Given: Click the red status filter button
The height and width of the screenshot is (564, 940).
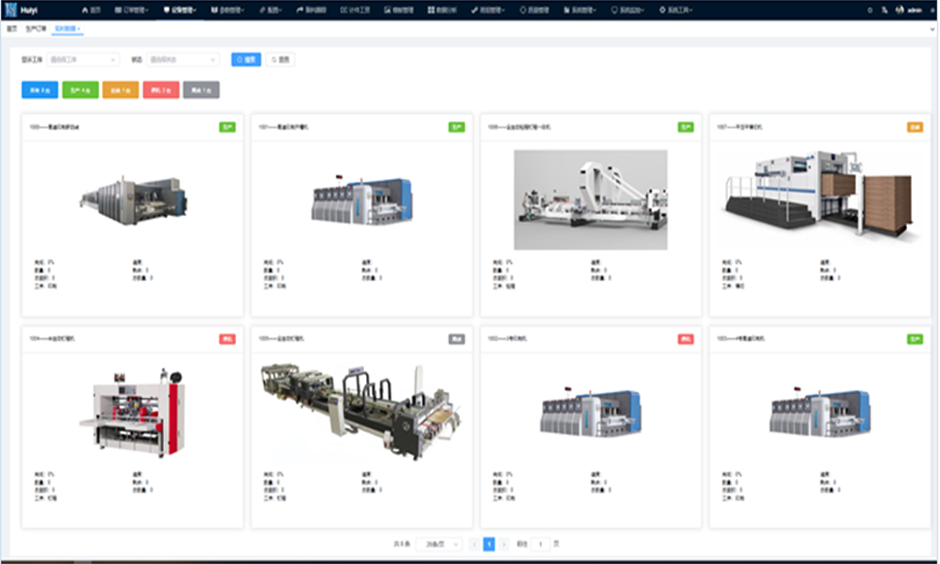Looking at the screenshot, I should coord(161,90).
